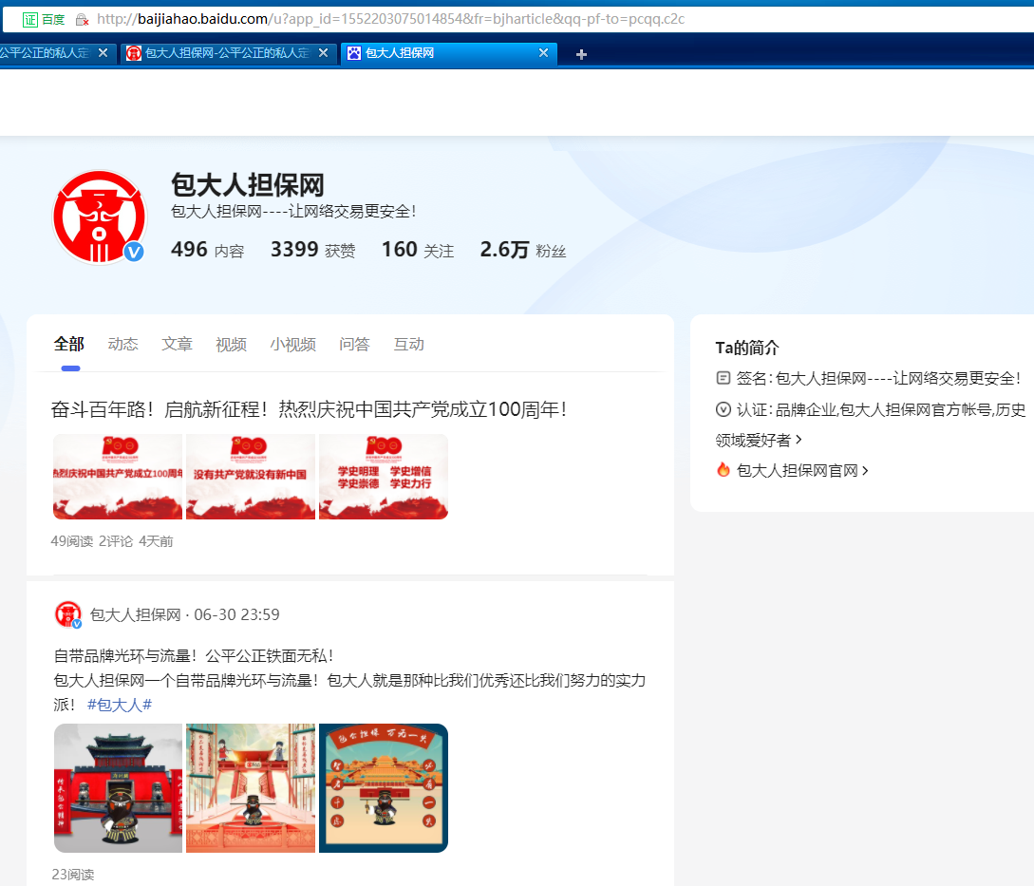Open the gray gate cartoon image thumbnail
The image size is (1034, 886).
coord(118,787)
